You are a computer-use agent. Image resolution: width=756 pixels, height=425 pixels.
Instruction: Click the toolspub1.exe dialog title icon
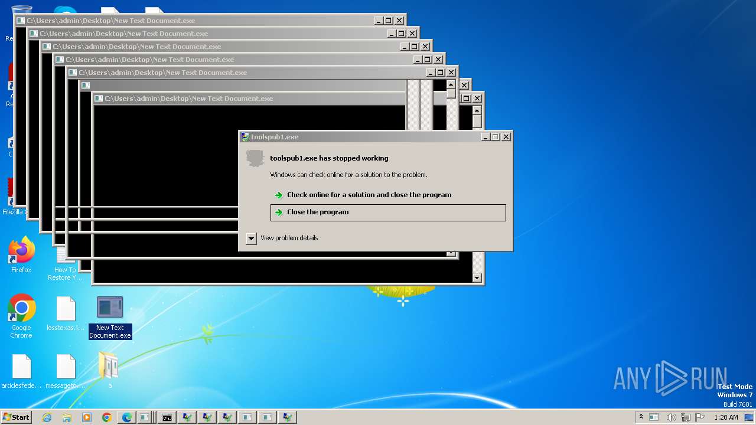coord(245,137)
